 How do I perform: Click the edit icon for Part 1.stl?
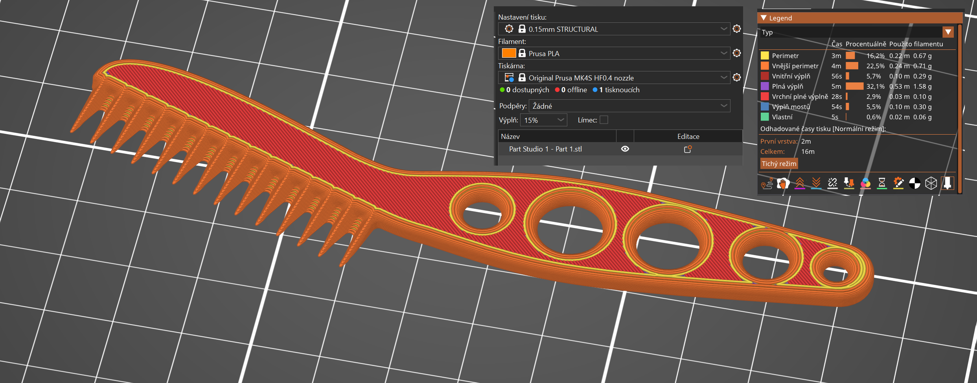688,149
